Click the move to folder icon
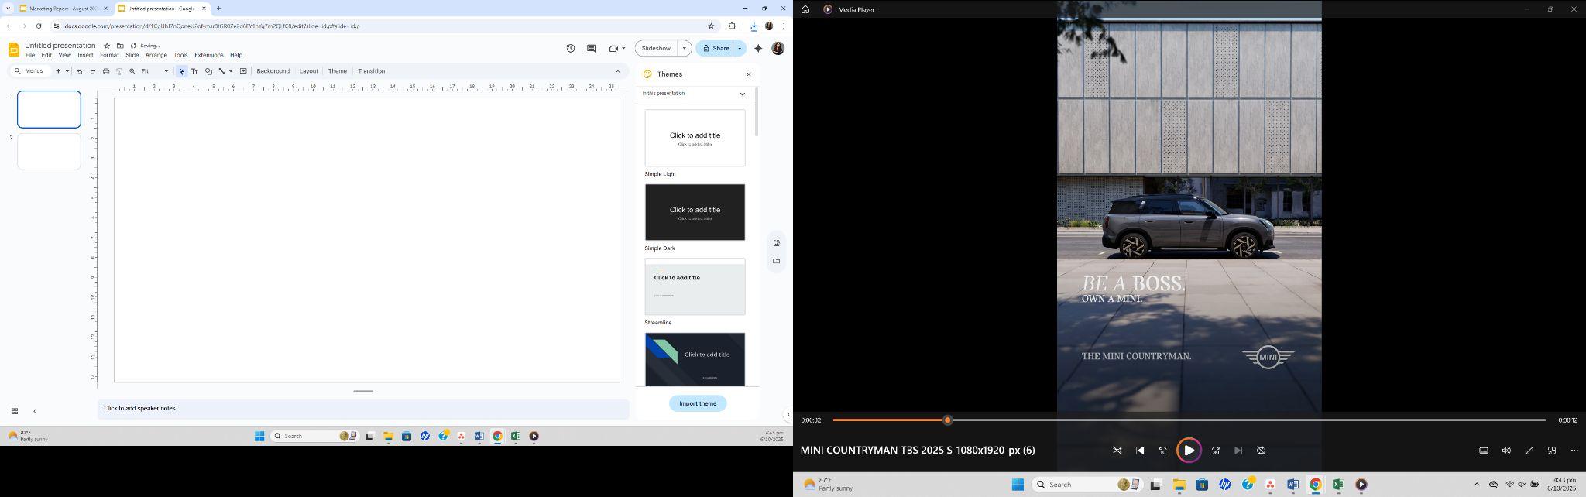Viewport: 1586px width, 497px height. (120, 46)
